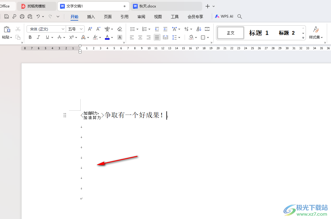Toggle Bold formatting
Viewport: 331px width, 219px height.
(x=30, y=37)
